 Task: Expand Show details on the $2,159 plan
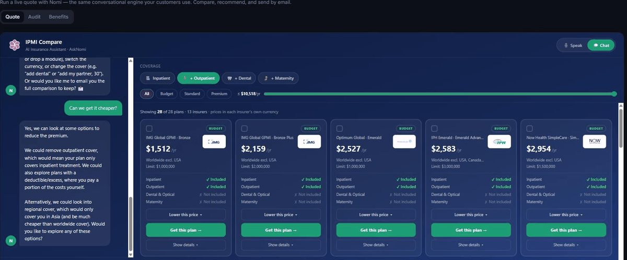pos(281,245)
